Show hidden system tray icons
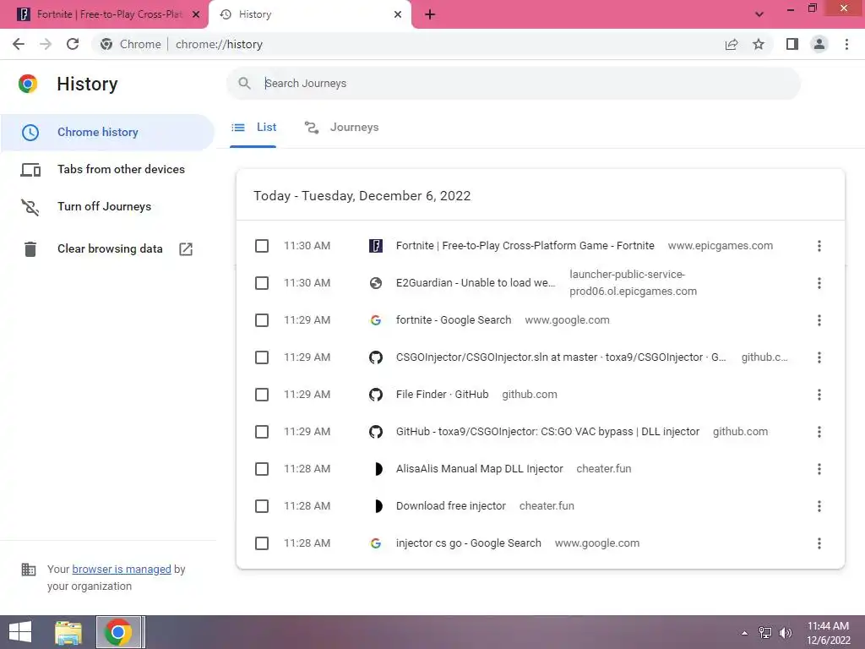 click(x=745, y=633)
